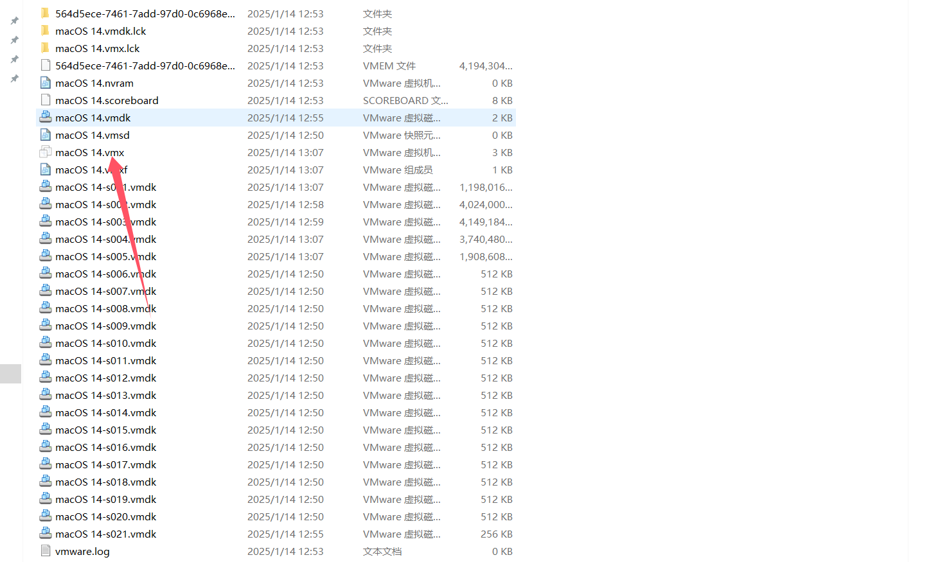This screenshot has height=580, width=931.
Task: Select the macOS 14.vmdk.lck folder icon
Action: pos(45,31)
